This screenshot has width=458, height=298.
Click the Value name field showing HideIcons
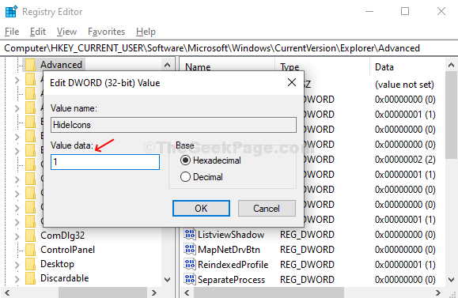click(173, 125)
